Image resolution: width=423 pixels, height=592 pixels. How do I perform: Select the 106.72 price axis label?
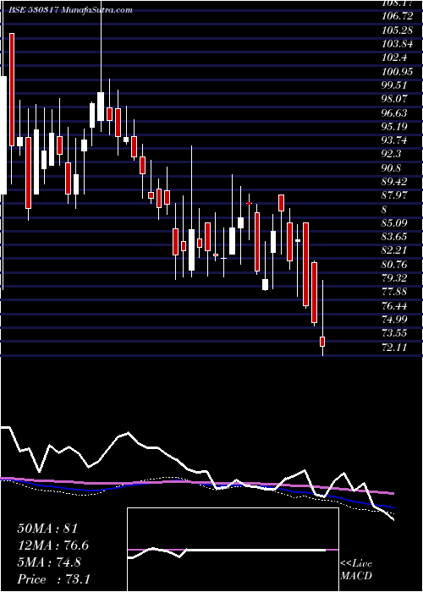(396, 16)
